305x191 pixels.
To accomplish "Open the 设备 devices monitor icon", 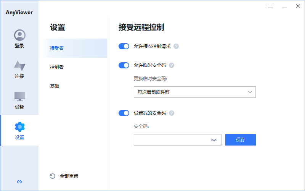I will pyautogui.click(x=19, y=96).
